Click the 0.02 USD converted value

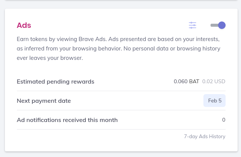point(214,81)
